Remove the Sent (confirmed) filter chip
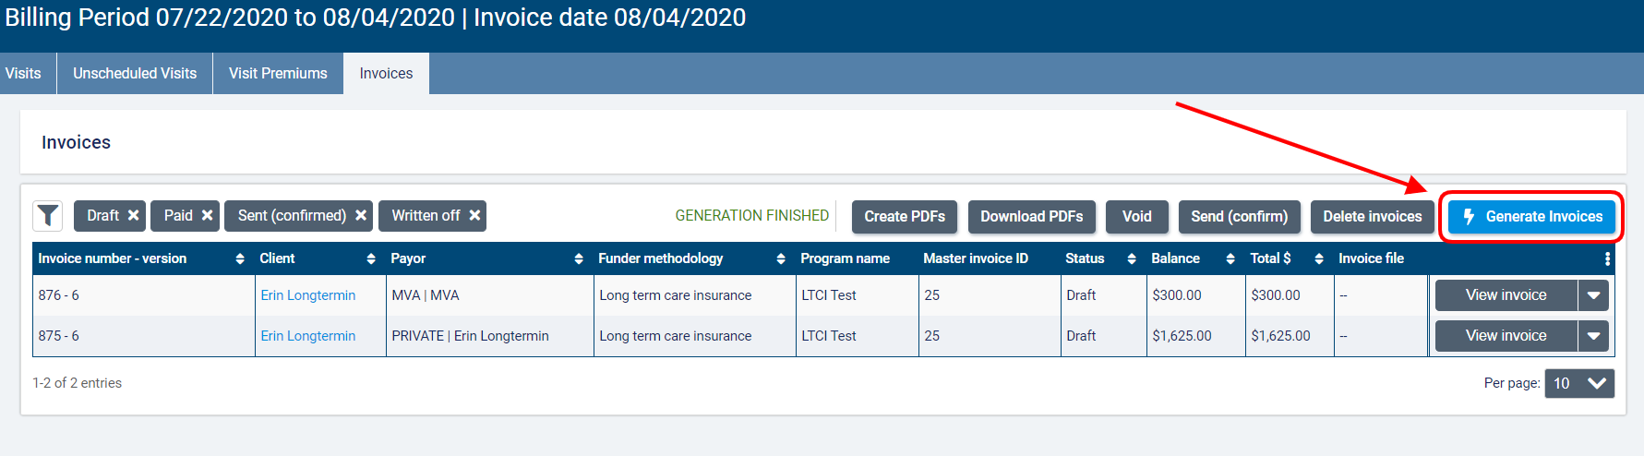Viewport: 1644px width, 456px height. (361, 215)
